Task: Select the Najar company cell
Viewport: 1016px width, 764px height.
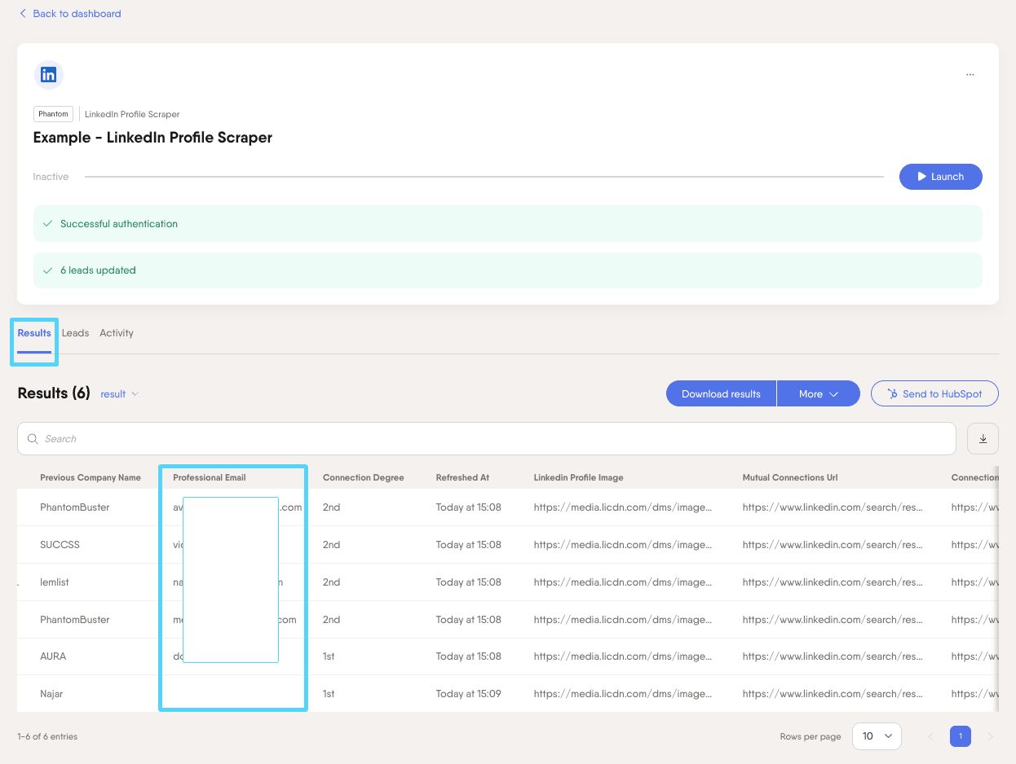Action: point(51,694)
